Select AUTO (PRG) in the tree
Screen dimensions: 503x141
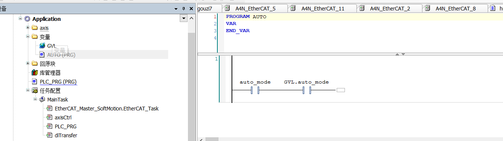(x=61, y=55)
